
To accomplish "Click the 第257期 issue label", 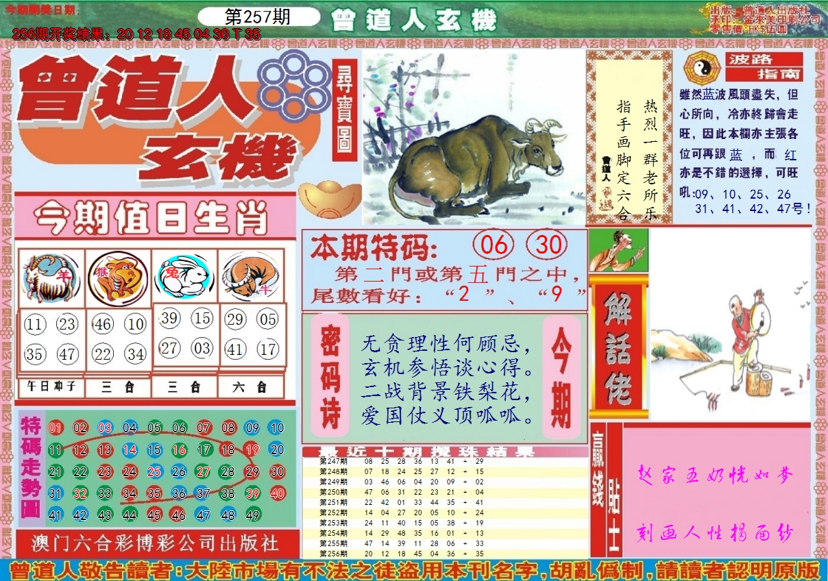I will [x=258, y=17].
